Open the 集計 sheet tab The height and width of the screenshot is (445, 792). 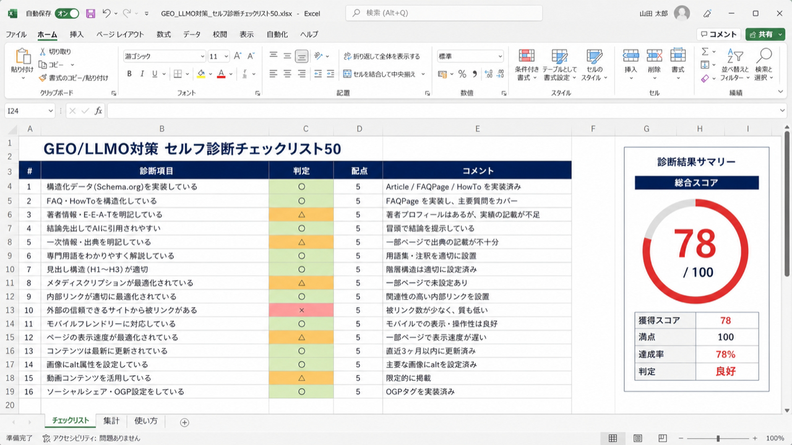tap(111, 421)
